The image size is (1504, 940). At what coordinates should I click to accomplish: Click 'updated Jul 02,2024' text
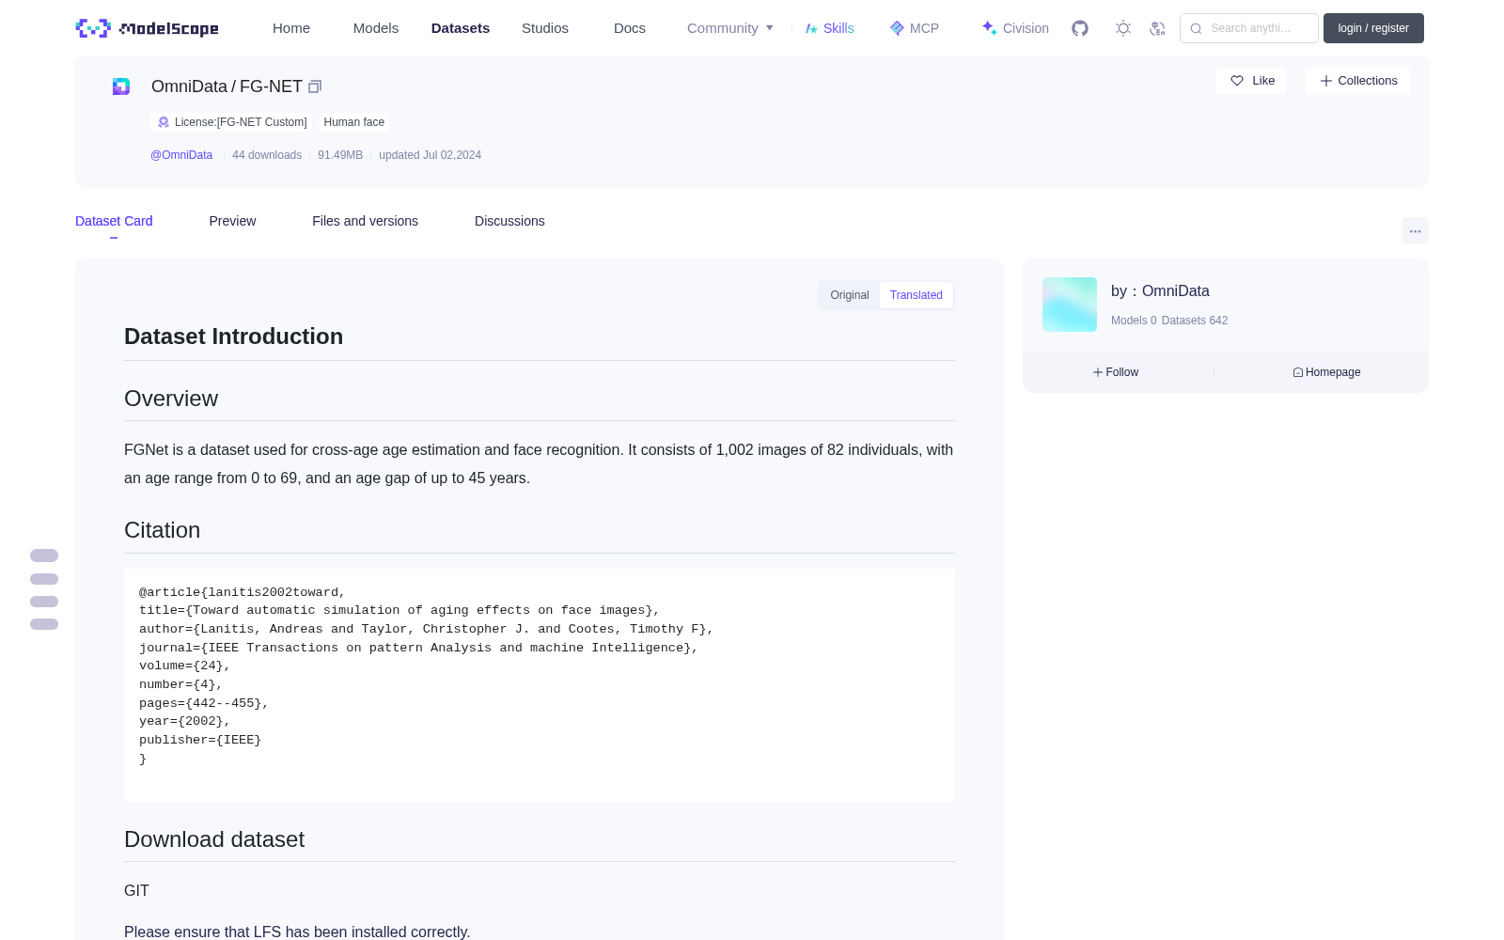pos(430,155)
